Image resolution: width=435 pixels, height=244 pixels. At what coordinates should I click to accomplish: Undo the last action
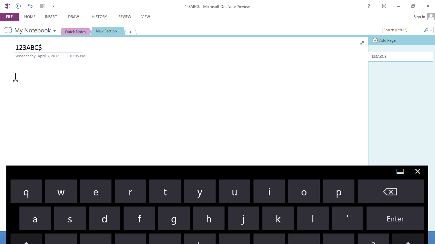(30, 6)
